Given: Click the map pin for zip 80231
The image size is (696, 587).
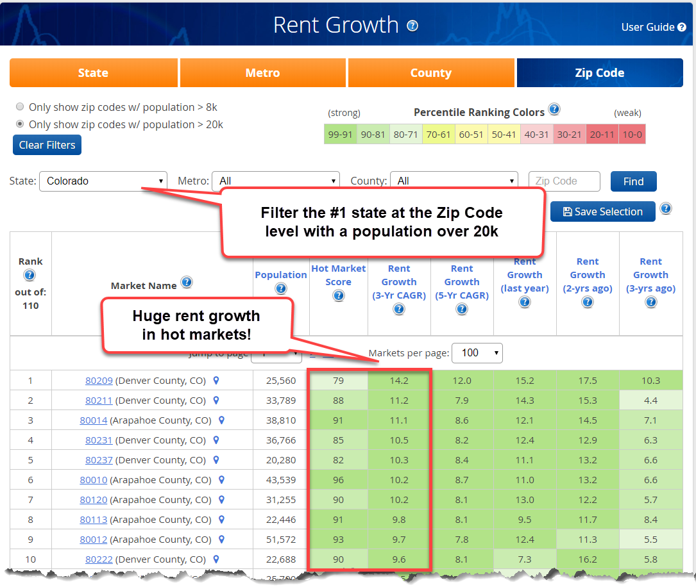Looking at the screenshot, I should [216, 440].
